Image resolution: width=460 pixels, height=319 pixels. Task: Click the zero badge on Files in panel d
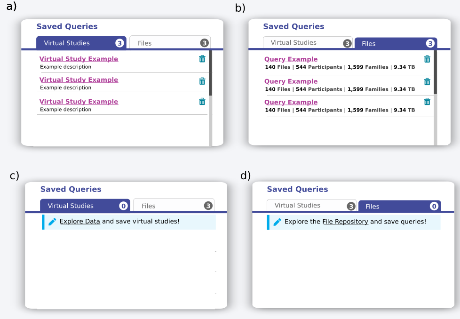433,206
